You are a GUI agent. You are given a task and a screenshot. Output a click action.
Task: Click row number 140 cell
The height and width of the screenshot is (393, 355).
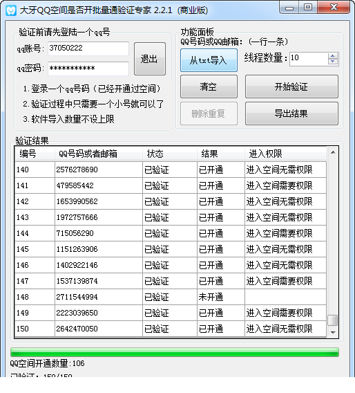[x=35, y=170]
